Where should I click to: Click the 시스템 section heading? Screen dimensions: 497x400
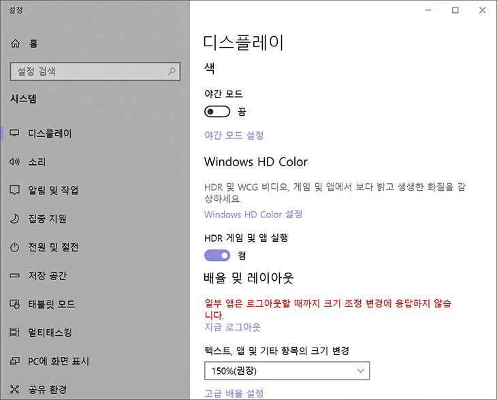[23, 99]
